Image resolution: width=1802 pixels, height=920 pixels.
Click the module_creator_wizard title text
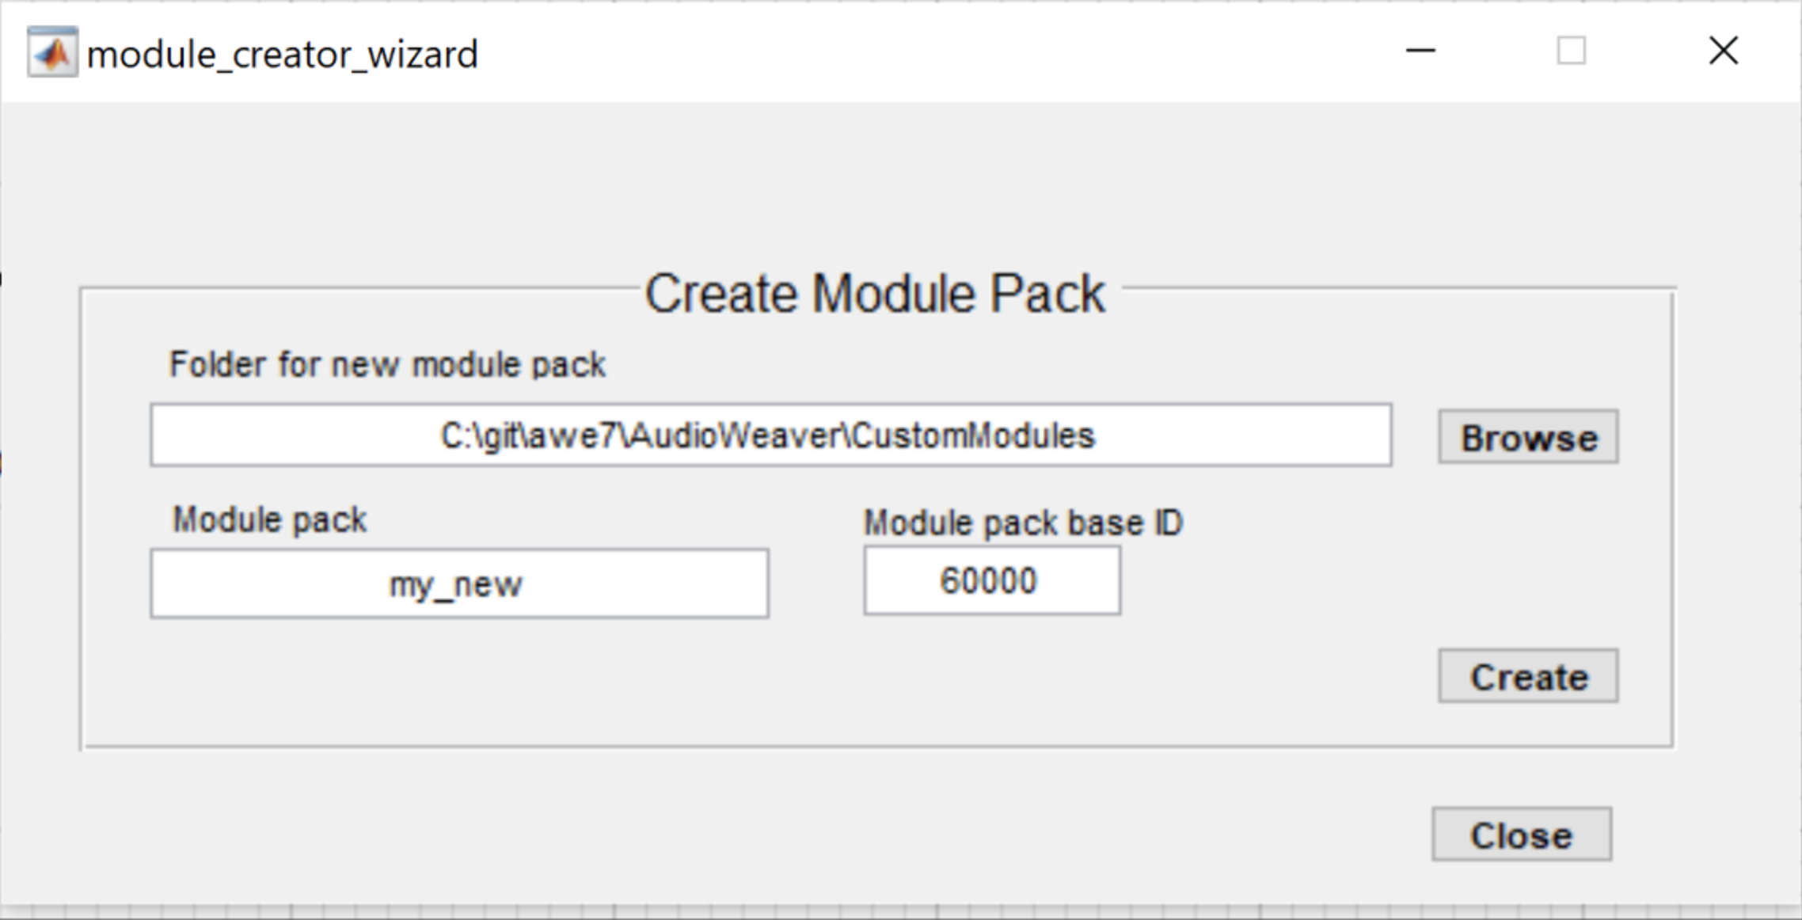point(282,55)
